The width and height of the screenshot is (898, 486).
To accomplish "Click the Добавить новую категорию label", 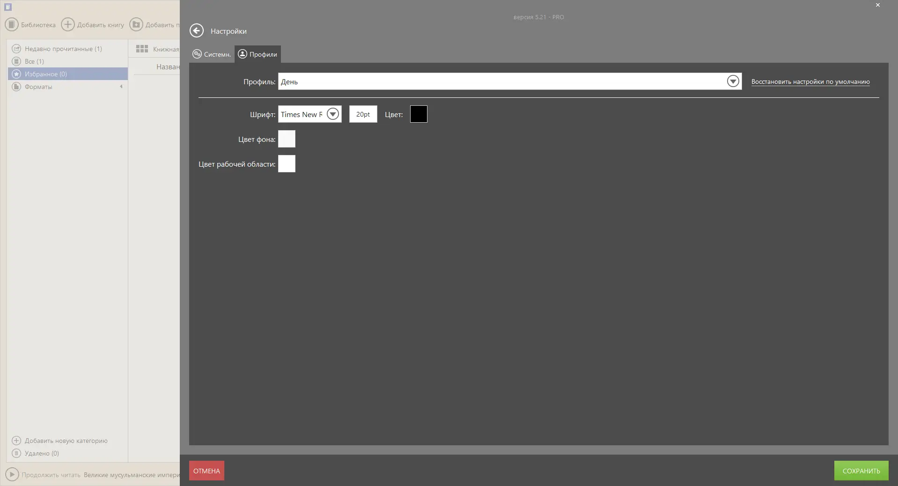I will (66, 441).
